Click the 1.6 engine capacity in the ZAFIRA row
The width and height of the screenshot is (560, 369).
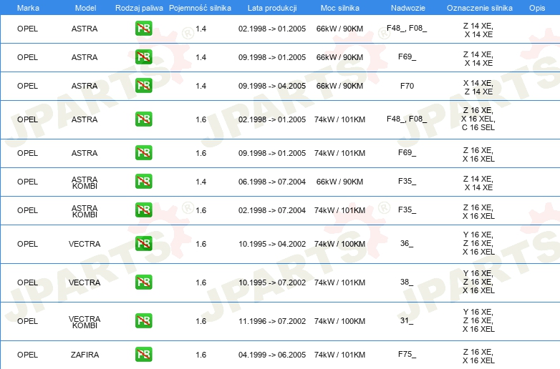[x=201, y=355]
